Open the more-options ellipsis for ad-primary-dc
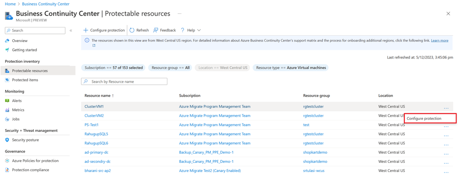Image resolution: width=458 pixels, height=178 pixels. coord(446,154)
